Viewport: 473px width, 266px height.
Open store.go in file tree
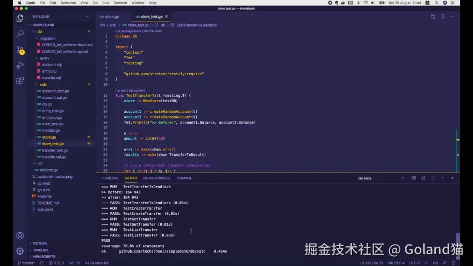click(49, 137)
